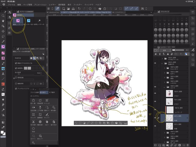This screenshot has height=147, width=196.
Task: Hide the カナヲ folder with eye icon
Action: pyautogui.click(x=155, y=87)
